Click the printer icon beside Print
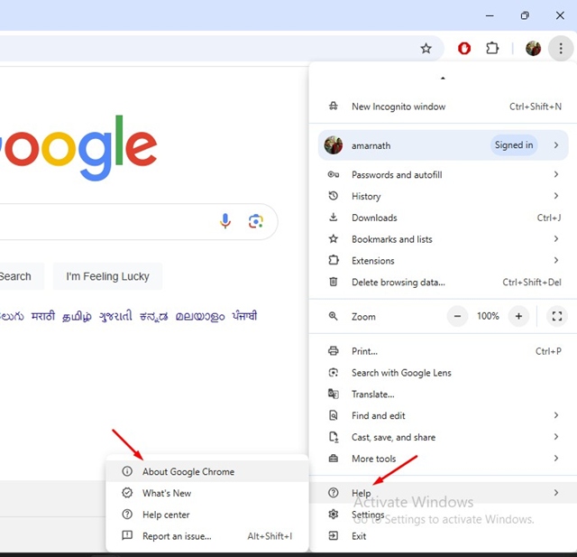 334,350
